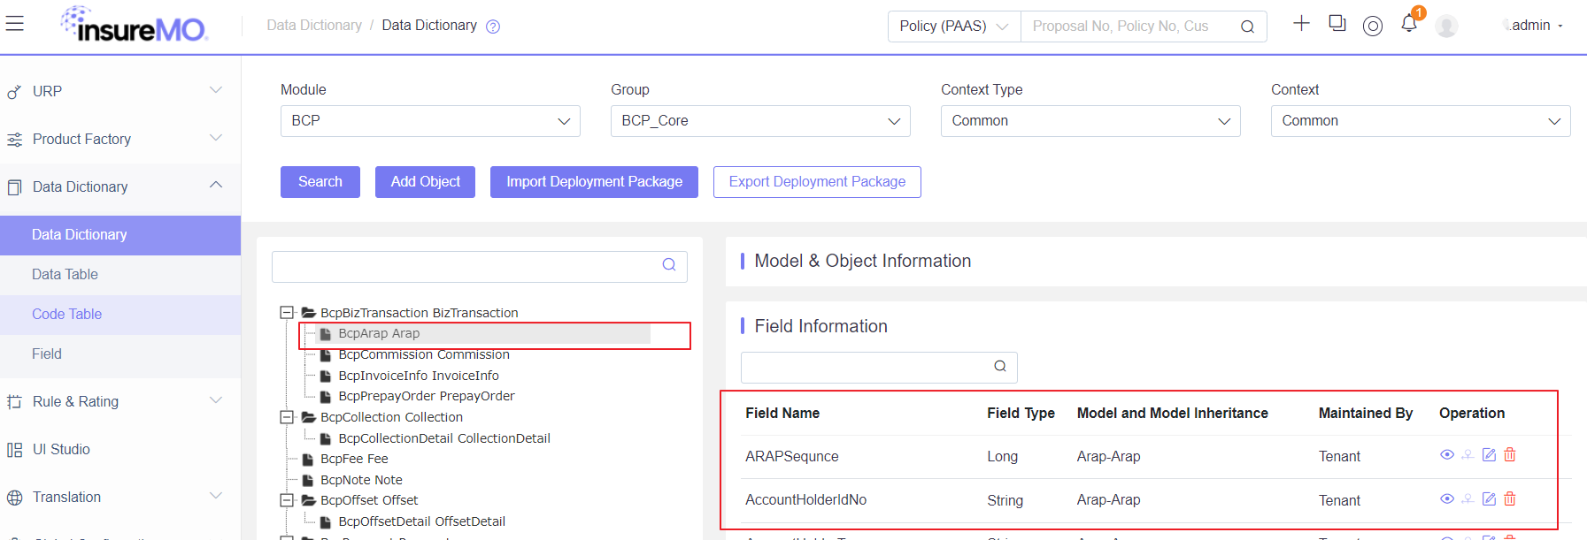Collapse the BcpCollection tree node
The height and width of the screenshot is (540, 1587).
pyautogui.click(x=287, y=417)
